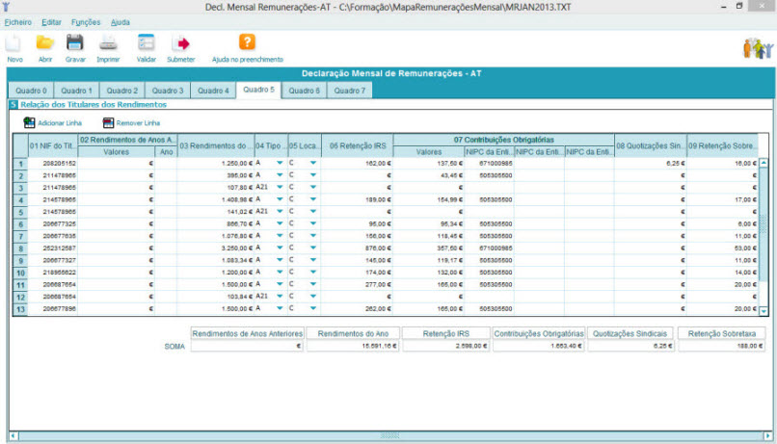Image resolution: width=777 pixels, height=444 pixels.
Task: Expand row 3 Tipo A21 dropdown
Action: point(281,188)
